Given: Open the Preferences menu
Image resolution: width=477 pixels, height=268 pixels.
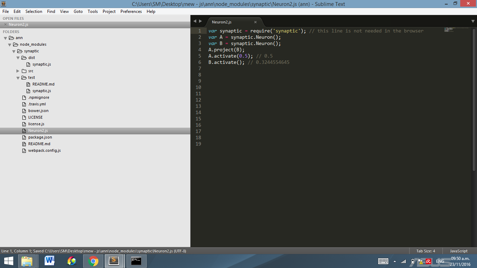Looking at the screenshot, I should coord(131,12).
